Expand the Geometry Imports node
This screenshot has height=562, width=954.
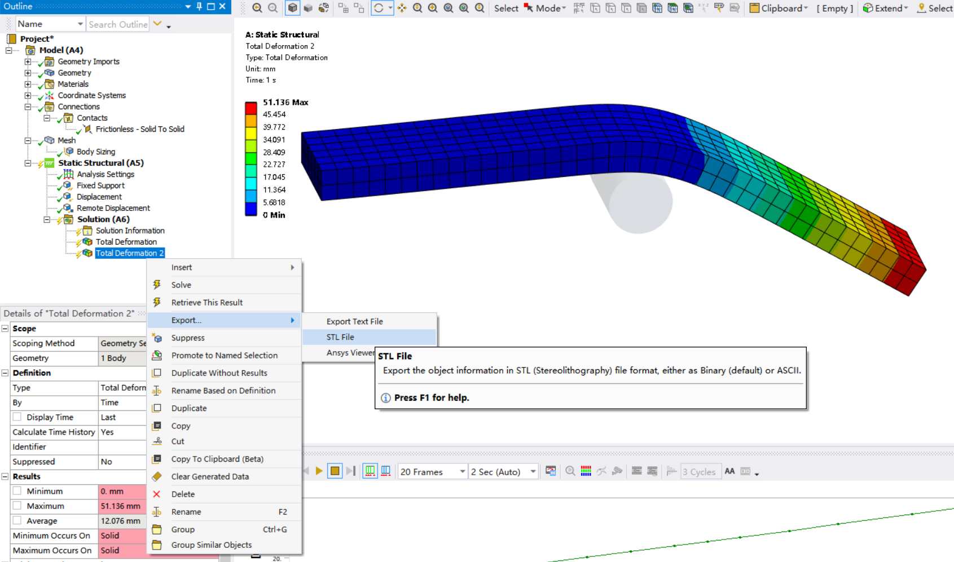(28, 61)
